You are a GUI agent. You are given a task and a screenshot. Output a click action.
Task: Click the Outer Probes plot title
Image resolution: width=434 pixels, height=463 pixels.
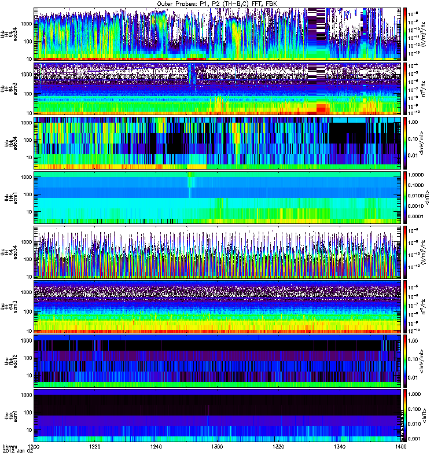click(217, 3)
